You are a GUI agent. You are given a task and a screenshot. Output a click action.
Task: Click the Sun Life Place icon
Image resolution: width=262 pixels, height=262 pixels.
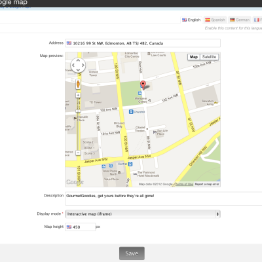[x=155, y=132]
